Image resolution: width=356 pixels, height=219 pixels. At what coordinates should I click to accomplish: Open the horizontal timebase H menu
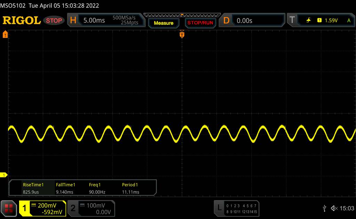[x=73, y=20]
